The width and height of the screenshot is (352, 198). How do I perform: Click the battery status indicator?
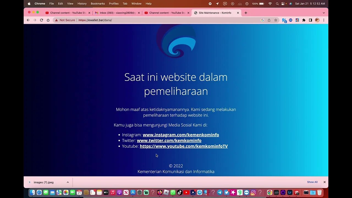(258, 4)
